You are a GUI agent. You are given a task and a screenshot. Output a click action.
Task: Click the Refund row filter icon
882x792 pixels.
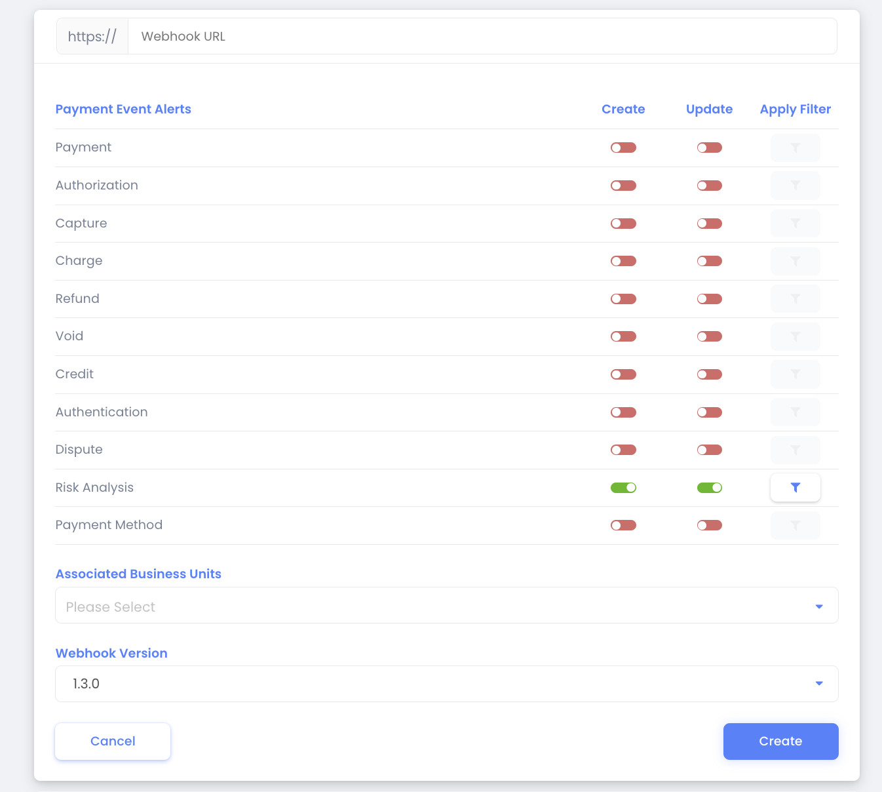(795, 299)
